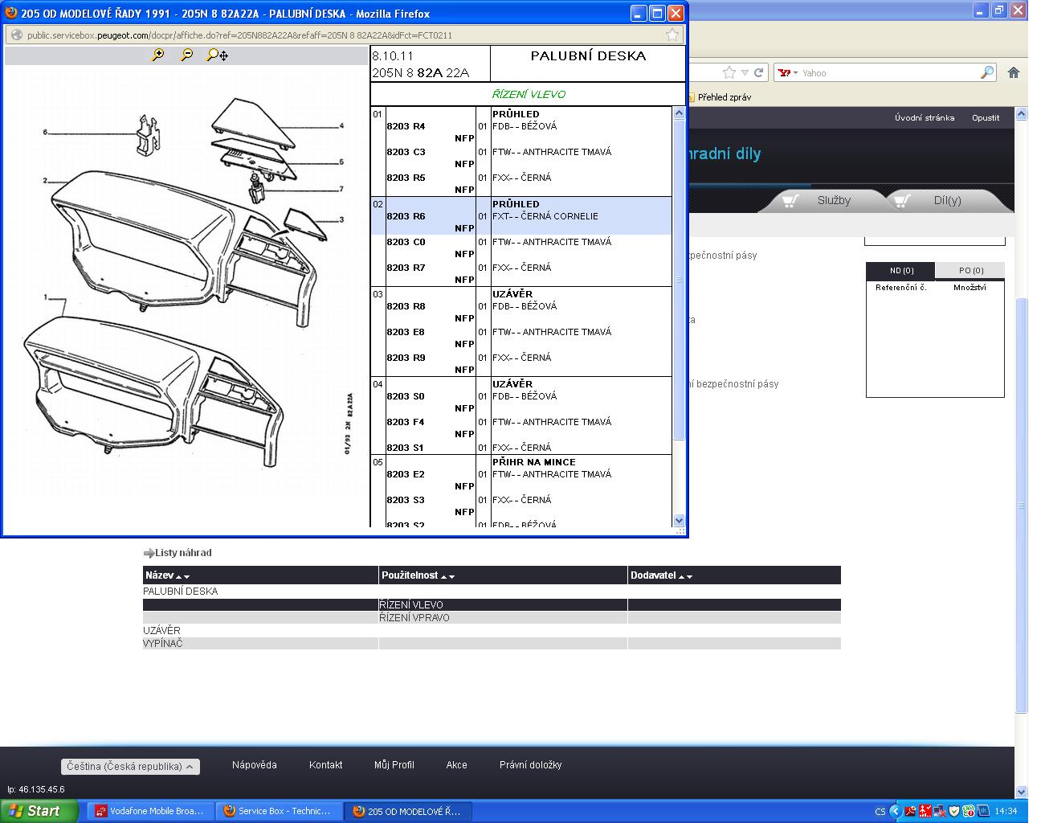This screenshot has height=823, width=1041.
Task: Bookmark the popup page with the star
Action: pyautogui.click(x=672, y=35)
